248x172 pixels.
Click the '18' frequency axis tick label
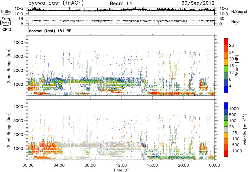21,19
